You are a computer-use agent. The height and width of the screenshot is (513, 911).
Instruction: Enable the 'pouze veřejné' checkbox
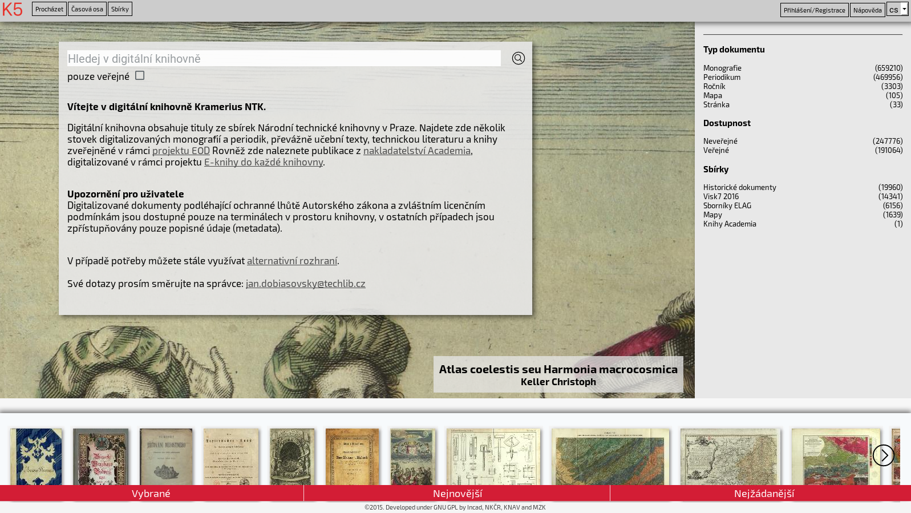coord(140,76)
